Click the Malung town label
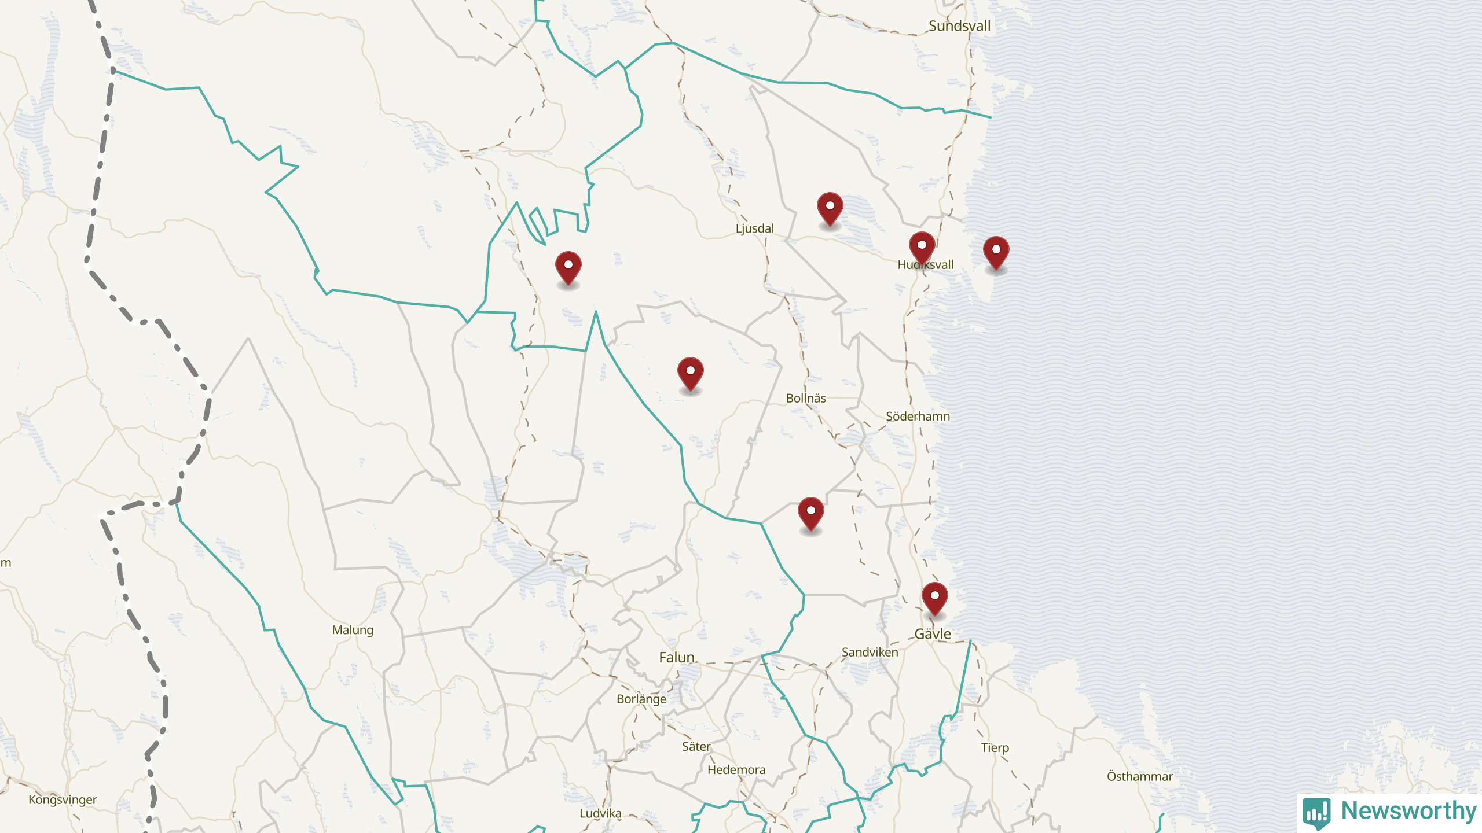Viewport: 1482px width, 833px height. pos(353,630)
